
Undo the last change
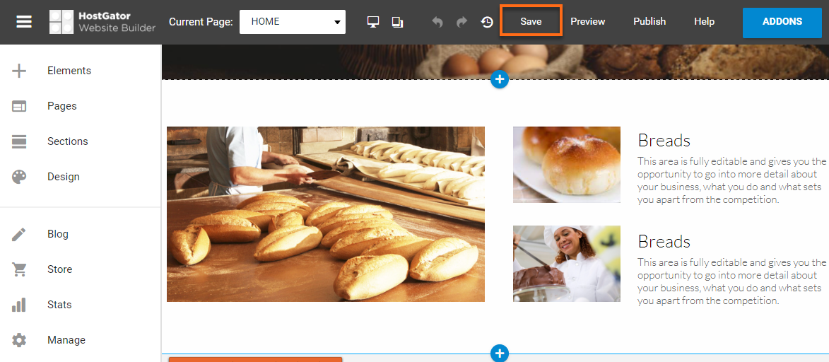pos(437,22)
